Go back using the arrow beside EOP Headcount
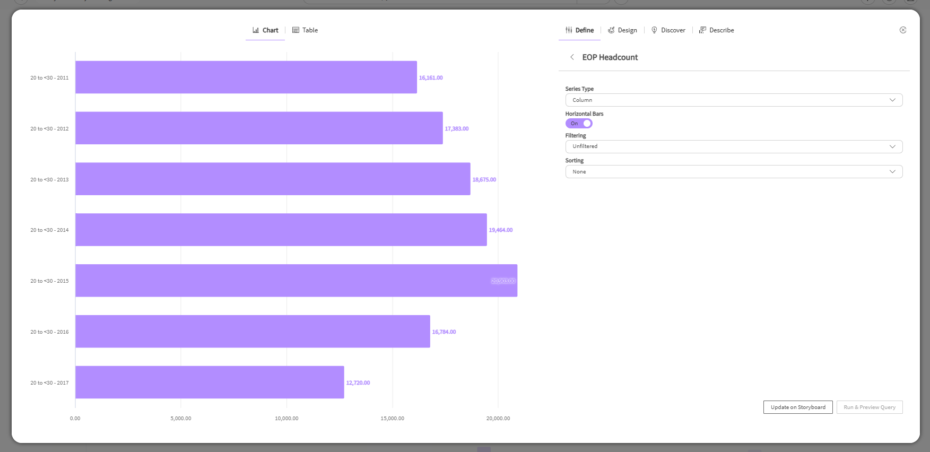 572,57
